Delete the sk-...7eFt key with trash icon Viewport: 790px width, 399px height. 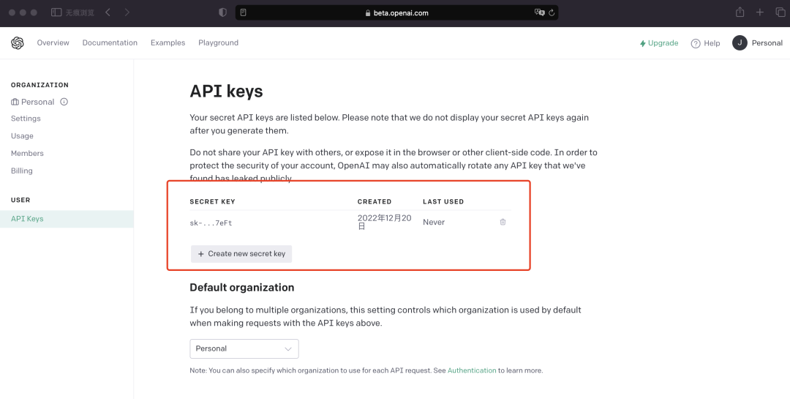pos(503,222)
